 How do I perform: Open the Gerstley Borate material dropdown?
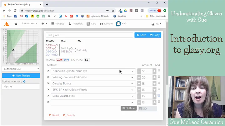pos(93,84)
